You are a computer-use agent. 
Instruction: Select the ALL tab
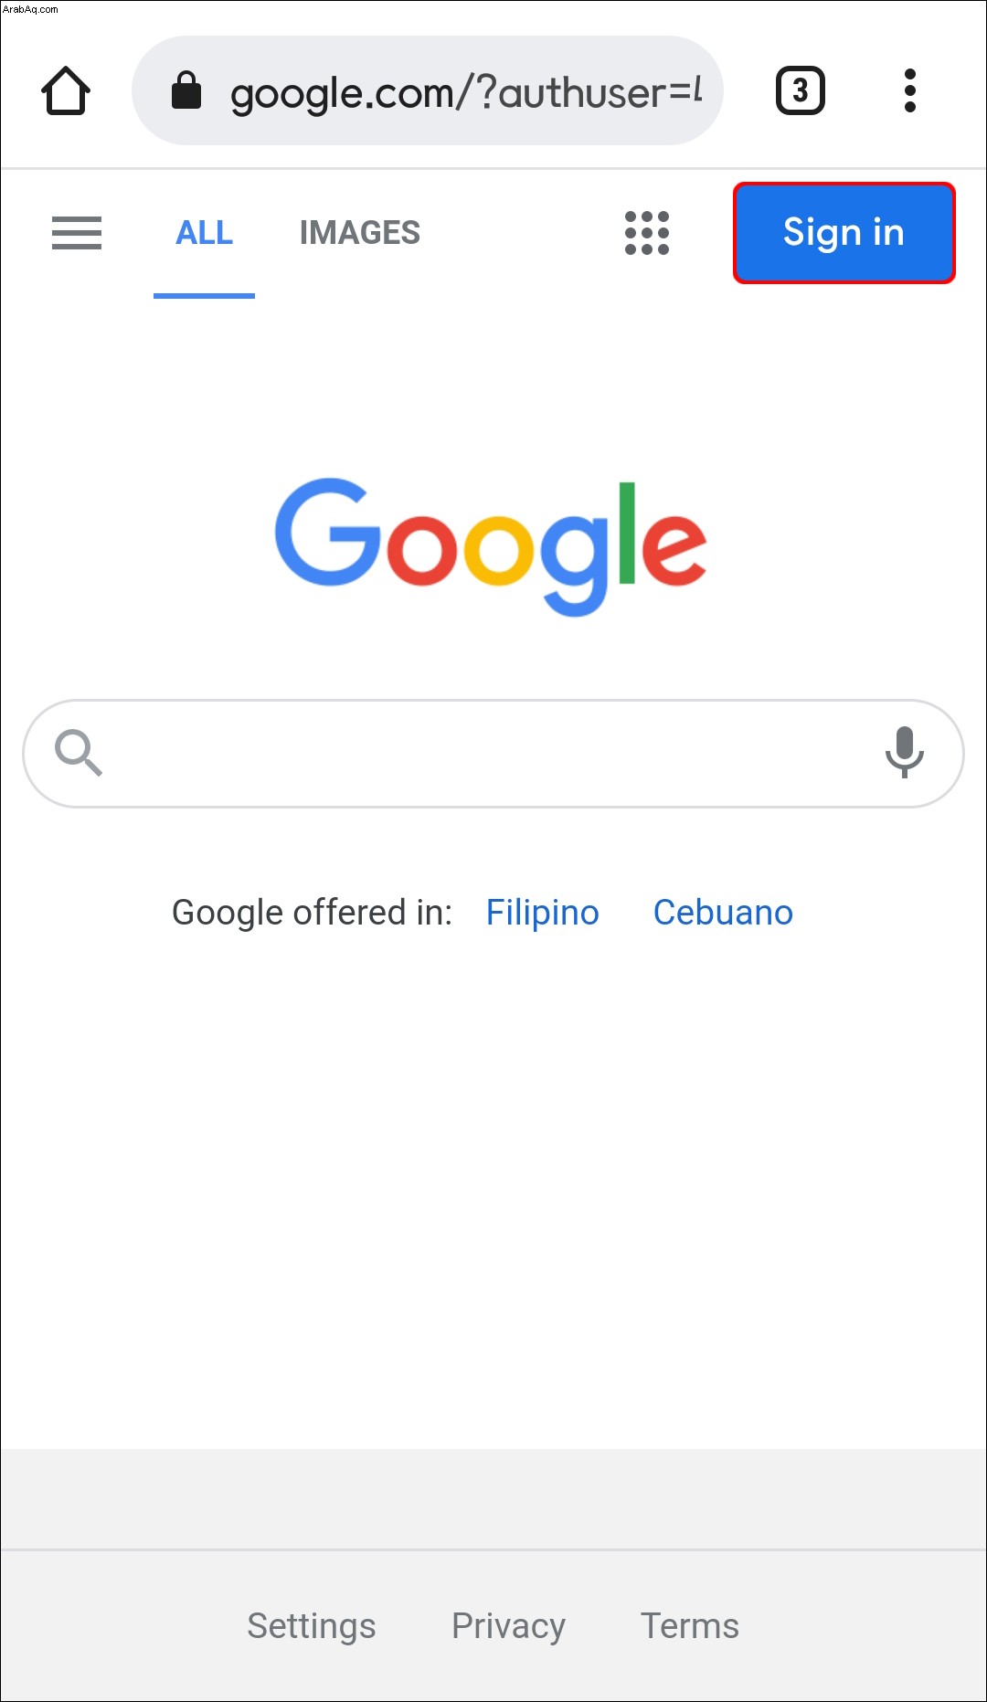tap(204, 233)
